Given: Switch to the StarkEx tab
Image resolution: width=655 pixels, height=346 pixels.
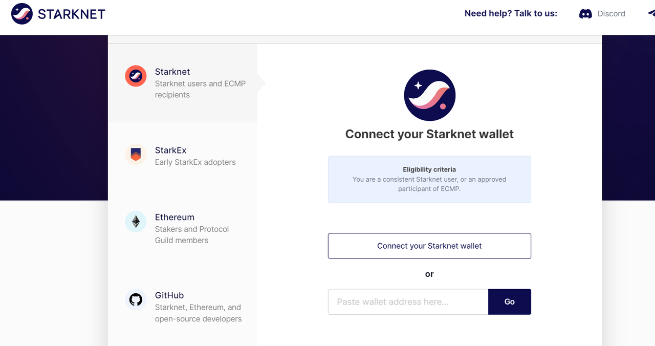Looking at the screenshot, I should pos(170,150).
